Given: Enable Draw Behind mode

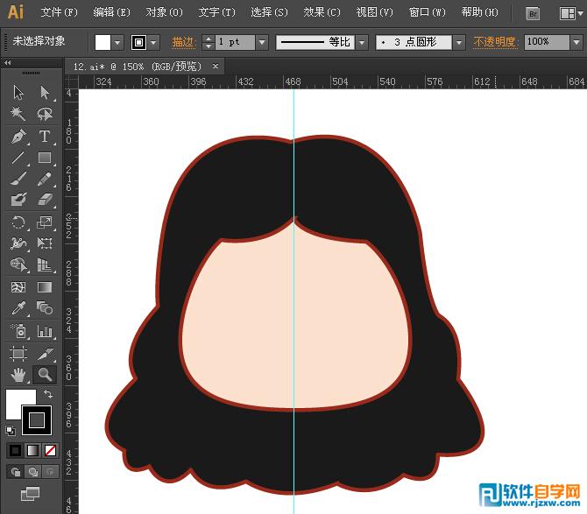Looking at the screenshot, I should click(33, 472).
